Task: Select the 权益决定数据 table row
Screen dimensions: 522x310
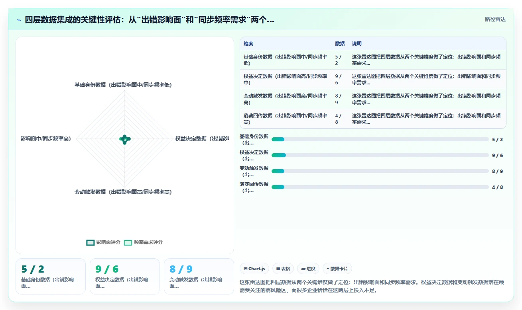Action: (x=373, y=79)
